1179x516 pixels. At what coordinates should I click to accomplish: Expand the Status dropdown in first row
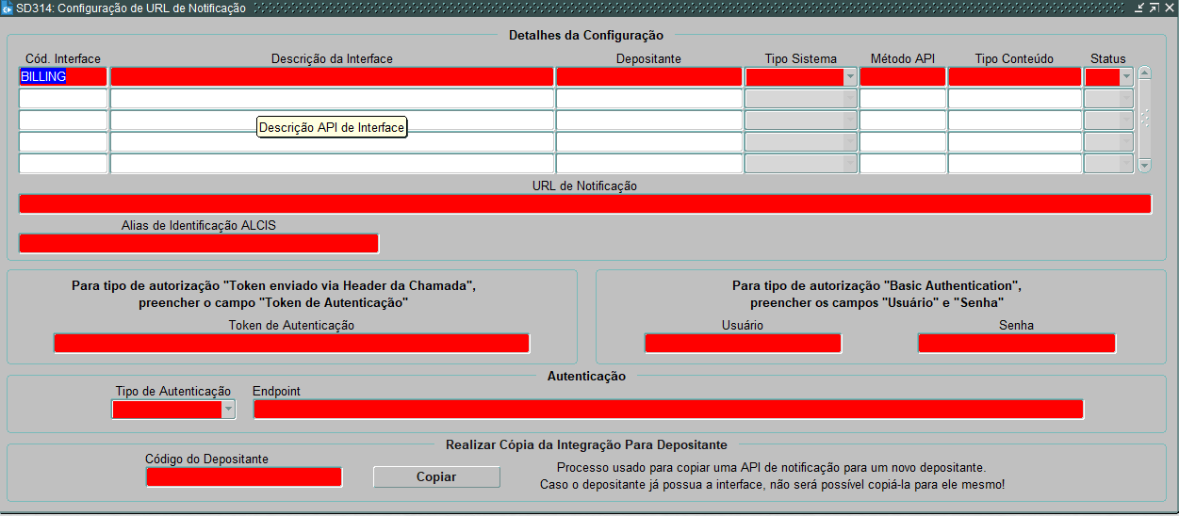1126,77
